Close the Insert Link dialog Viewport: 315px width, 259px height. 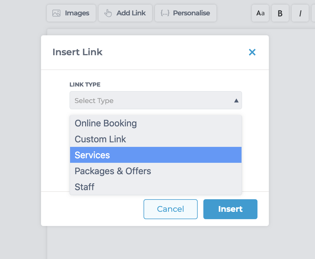252,52
